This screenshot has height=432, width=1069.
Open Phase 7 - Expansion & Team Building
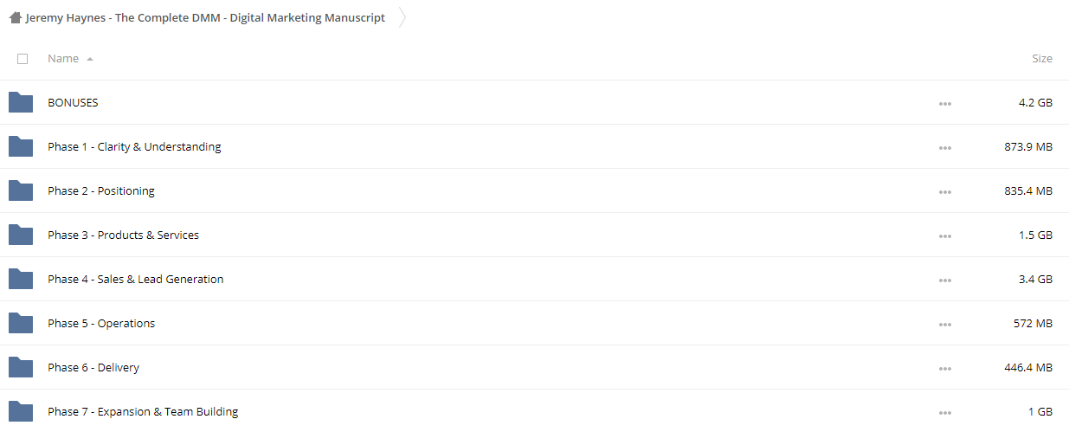tap(143, 411)
